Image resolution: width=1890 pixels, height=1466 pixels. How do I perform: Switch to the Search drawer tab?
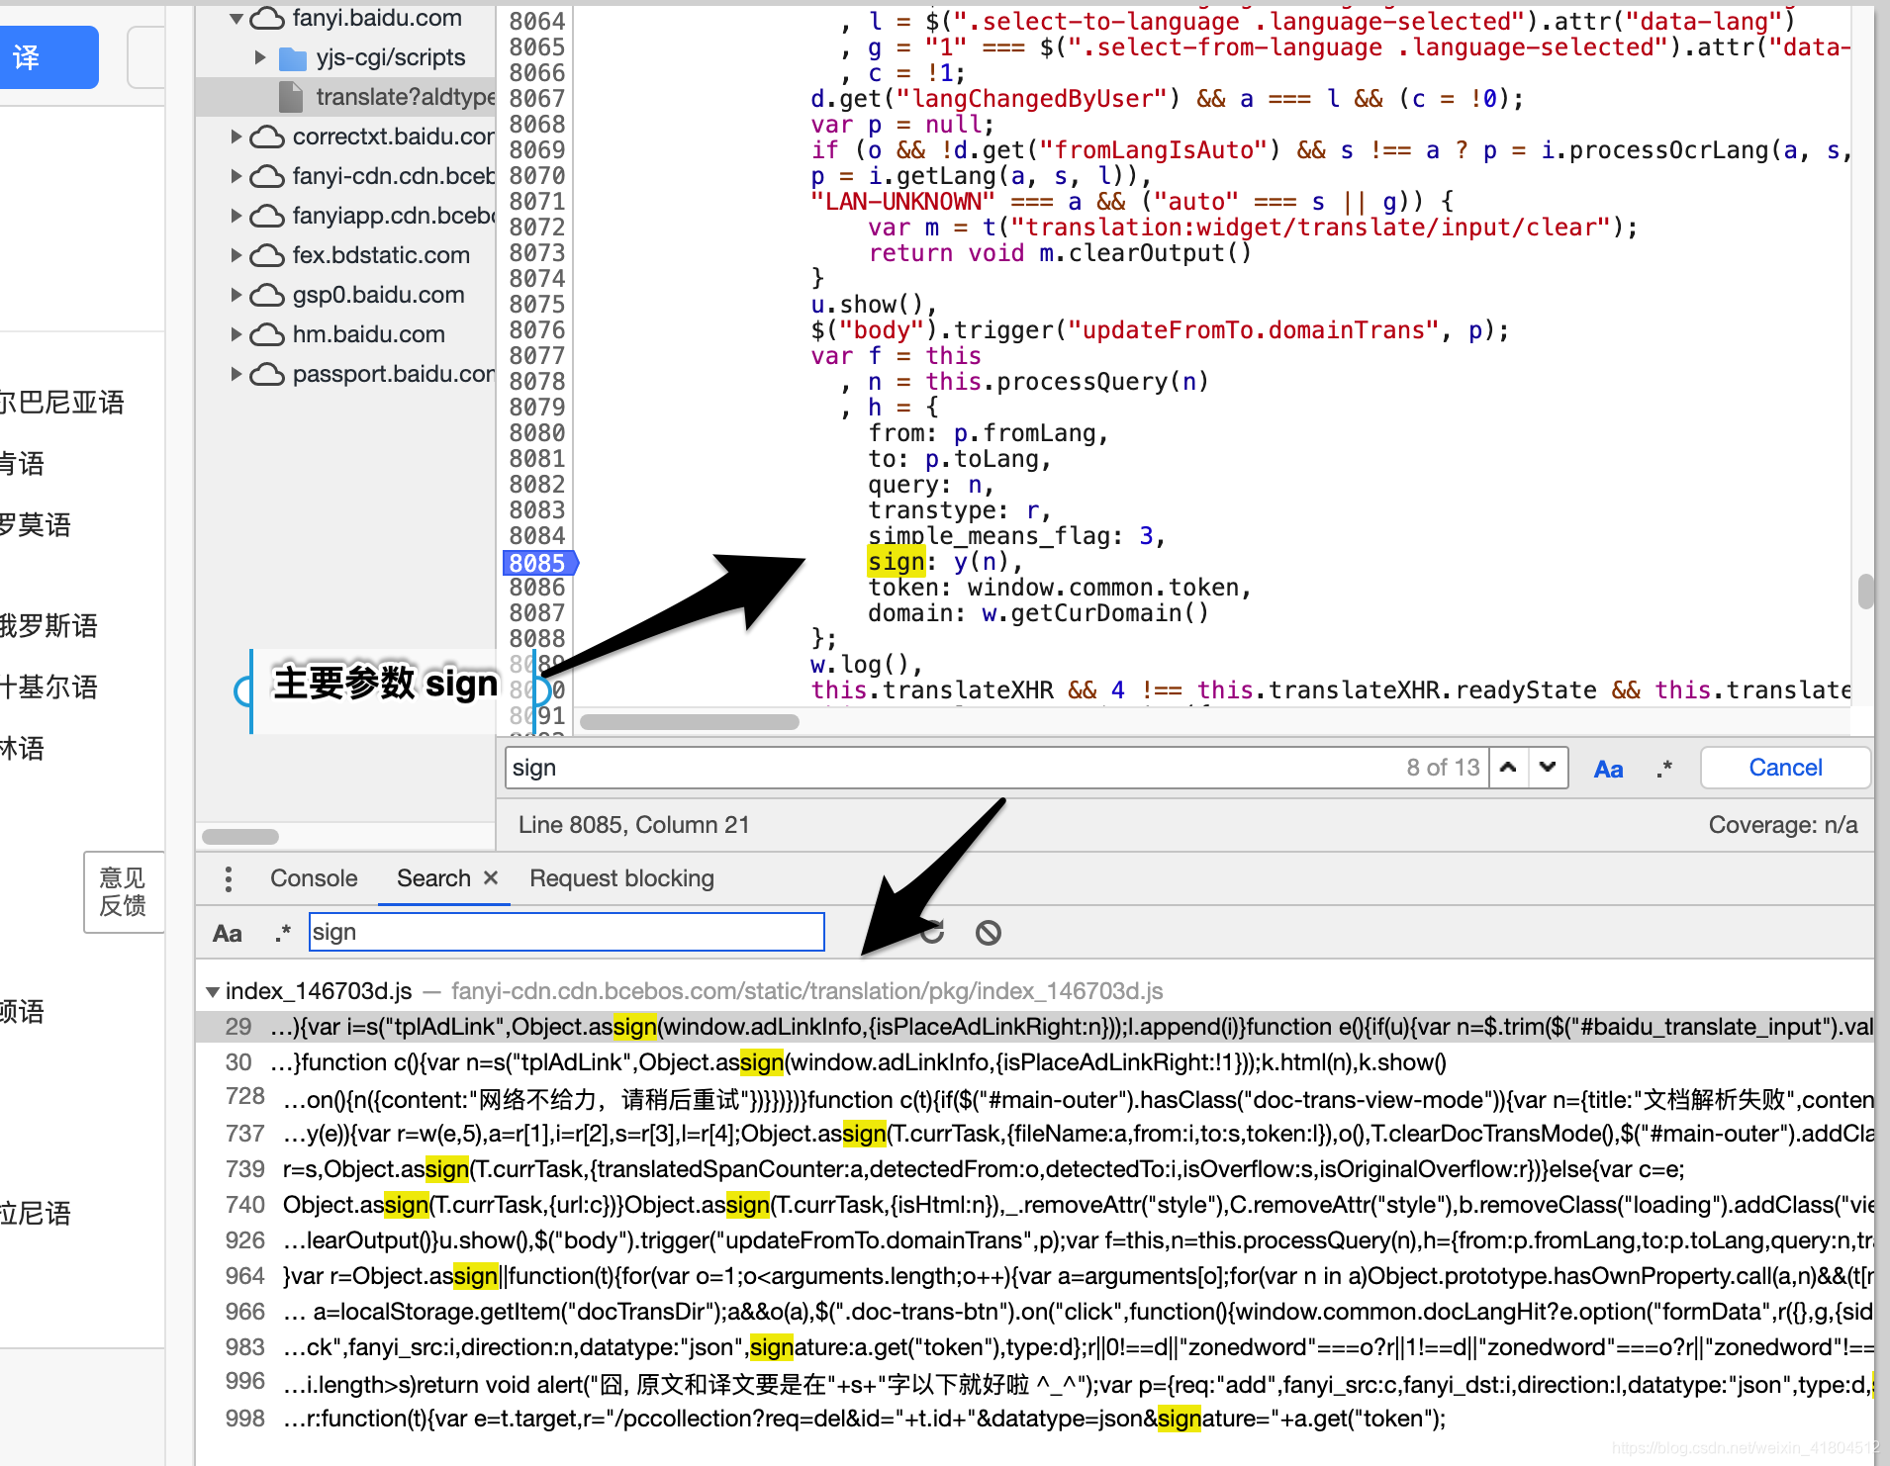tap(433, 878)
